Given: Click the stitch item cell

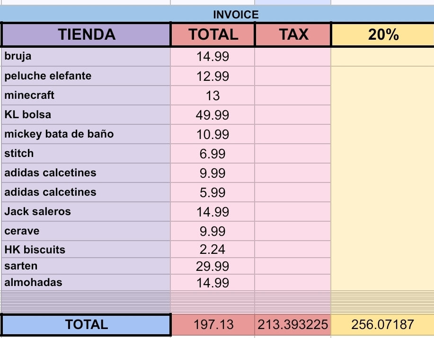Looking at the screenshot, I should tap(86, 154).
